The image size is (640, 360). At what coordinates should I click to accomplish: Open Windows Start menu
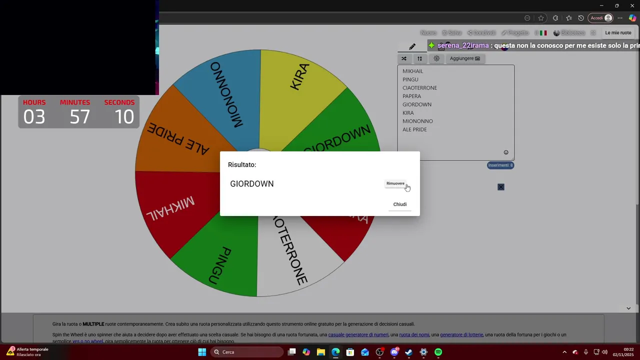pos(202,352)
